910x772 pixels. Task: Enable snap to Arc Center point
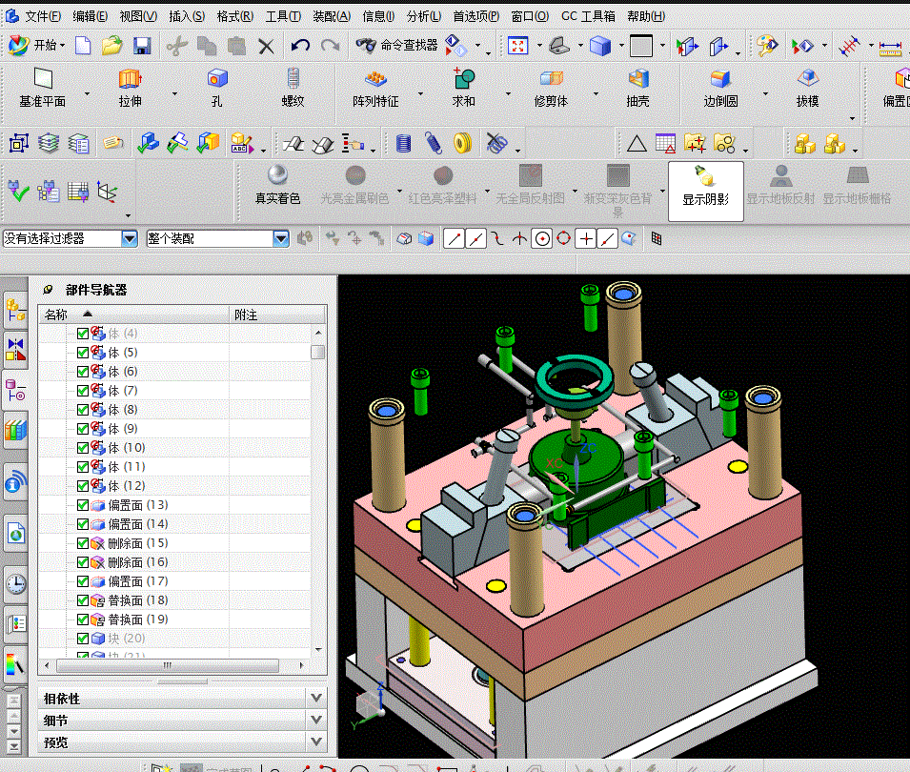tap(542, 238)
